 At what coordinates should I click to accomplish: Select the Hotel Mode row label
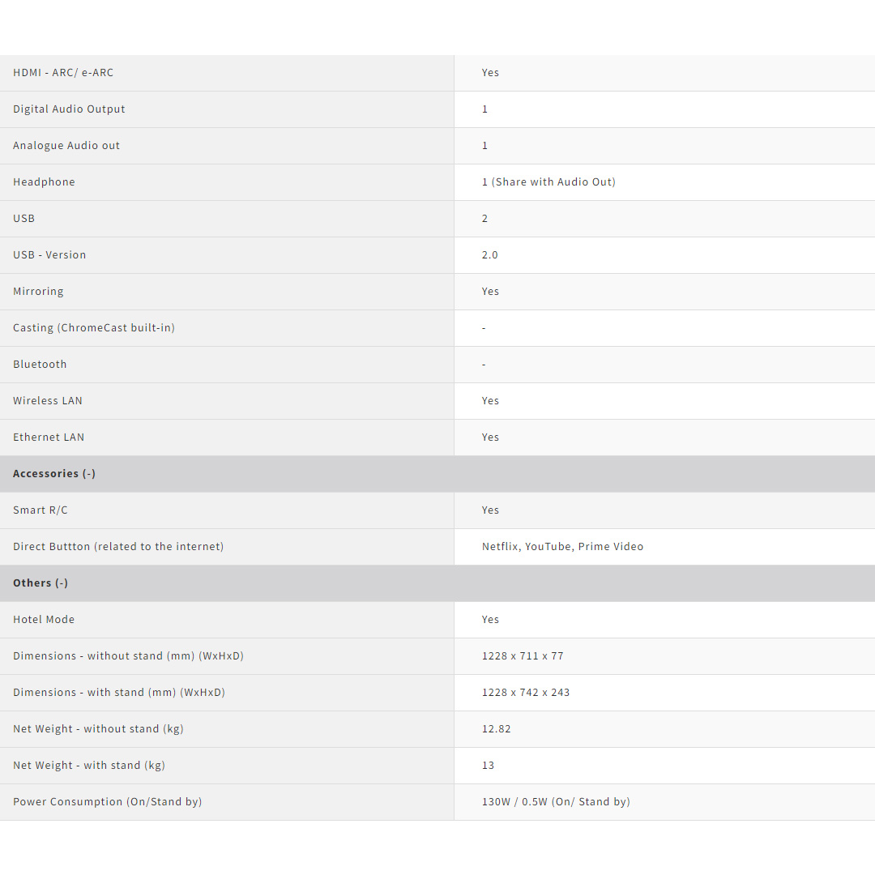pyautogui.click(x=44, y=619)
